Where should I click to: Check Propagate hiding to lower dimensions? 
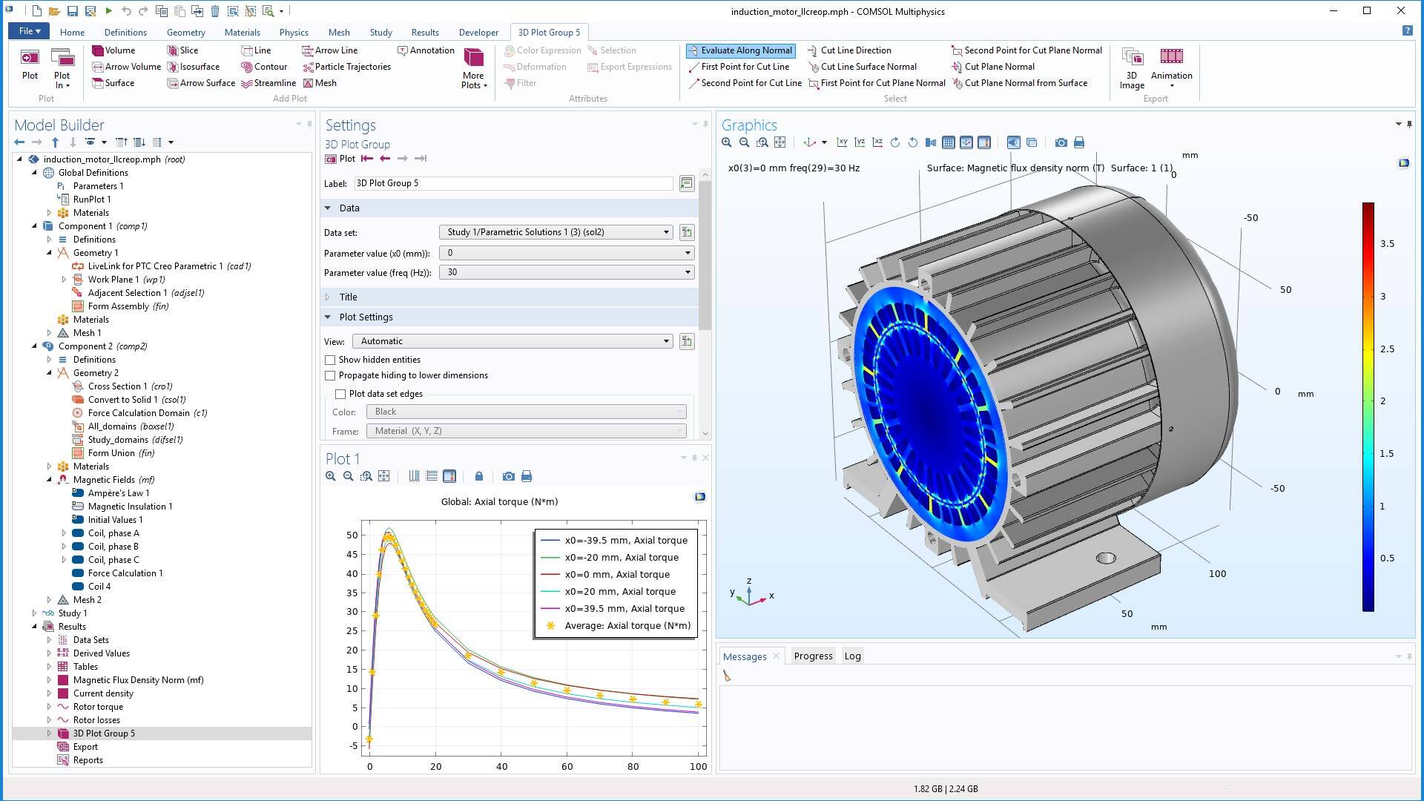point(329,375)
